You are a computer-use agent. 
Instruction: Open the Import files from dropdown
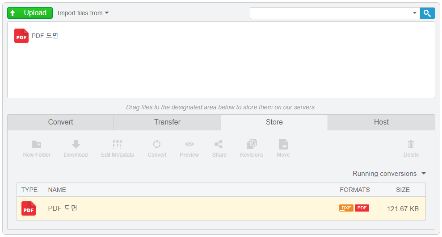[x=83, y=13]
